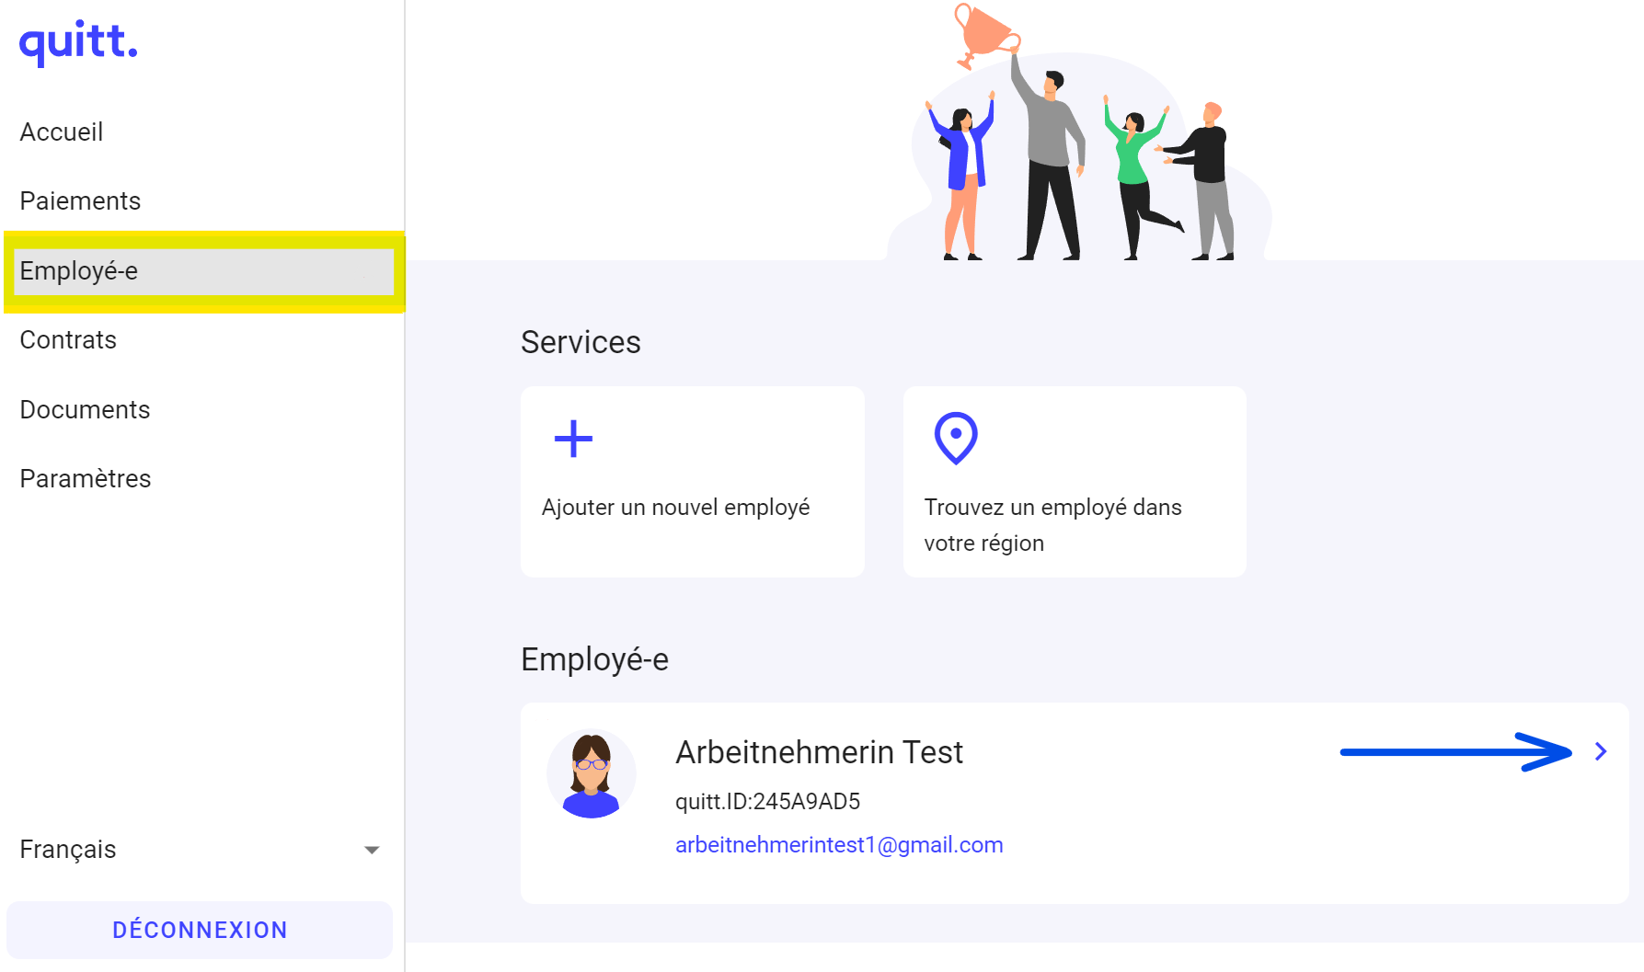
Task: Click the location pin icon
Action: [x=955, y=438]
